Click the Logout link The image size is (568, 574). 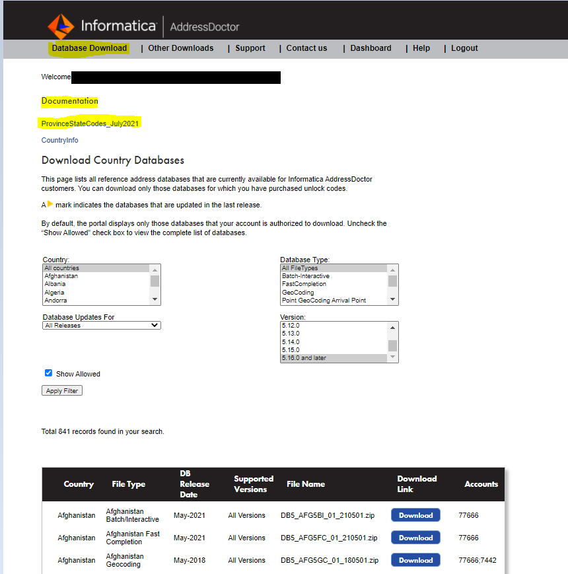point(464,48)
